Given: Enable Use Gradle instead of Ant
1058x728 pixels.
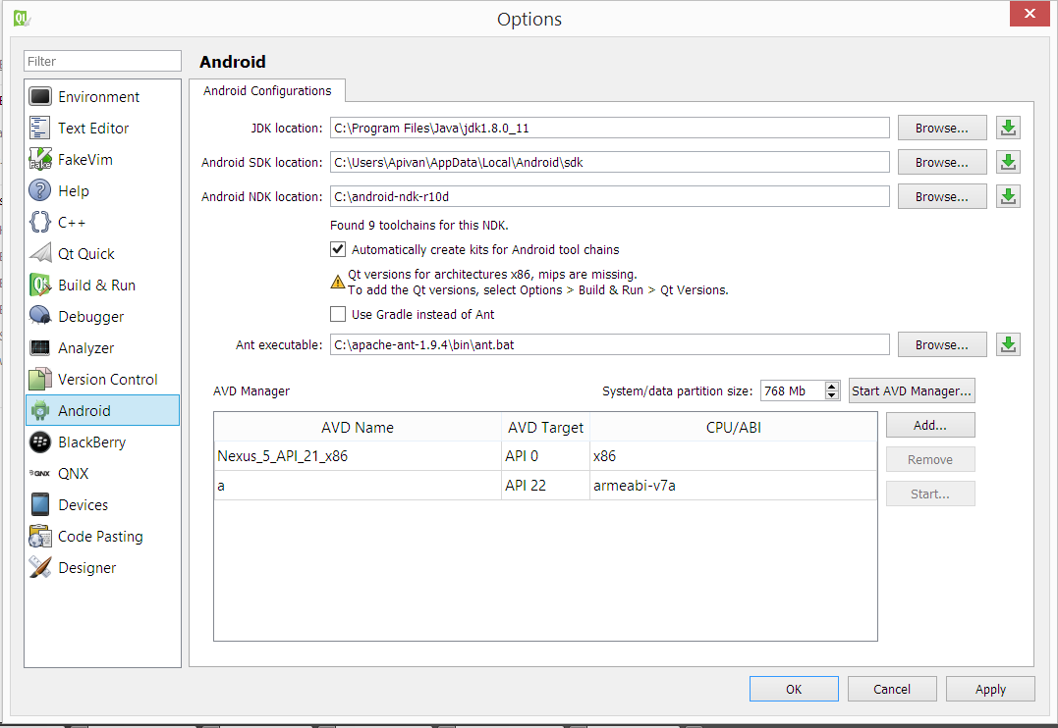Looking at the screenshot, I should click(x=338, y=314).
